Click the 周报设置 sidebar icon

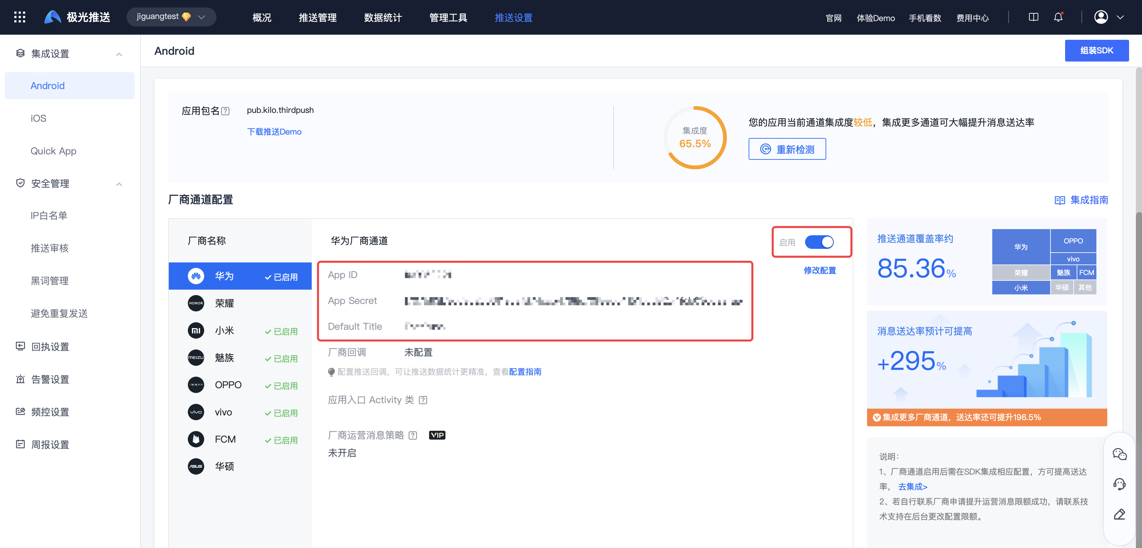[20, 444]
